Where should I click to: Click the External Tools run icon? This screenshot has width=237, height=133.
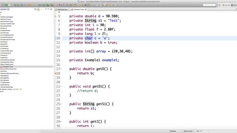51,5
